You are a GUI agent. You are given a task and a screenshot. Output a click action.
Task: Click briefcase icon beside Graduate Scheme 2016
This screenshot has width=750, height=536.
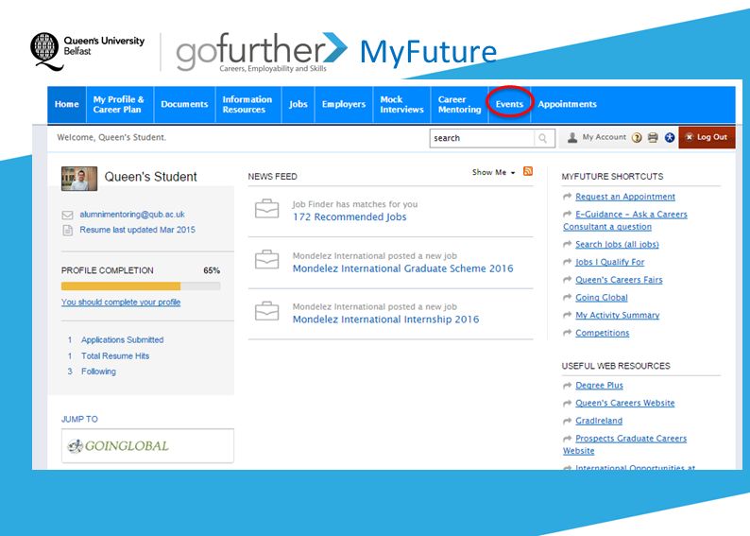click(x=267, y=259)
